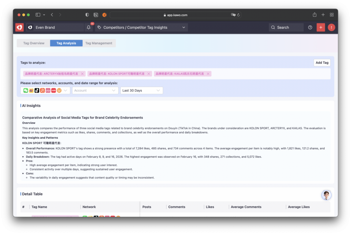Click the Add Tag button
Viewport: 351px width, 234px height.
[x=322, y=63]
